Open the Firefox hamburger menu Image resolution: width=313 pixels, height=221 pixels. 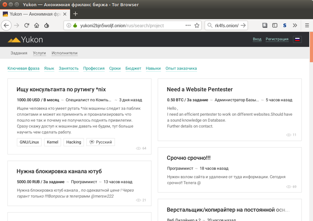point(305,25)
